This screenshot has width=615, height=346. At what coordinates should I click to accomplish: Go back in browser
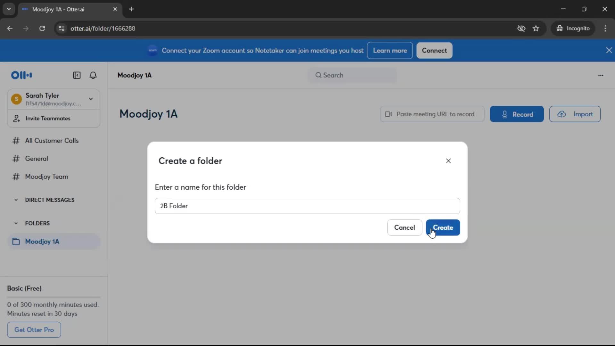[10, 29]
